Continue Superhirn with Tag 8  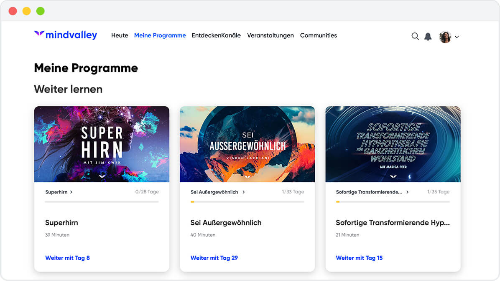(67, 258)
